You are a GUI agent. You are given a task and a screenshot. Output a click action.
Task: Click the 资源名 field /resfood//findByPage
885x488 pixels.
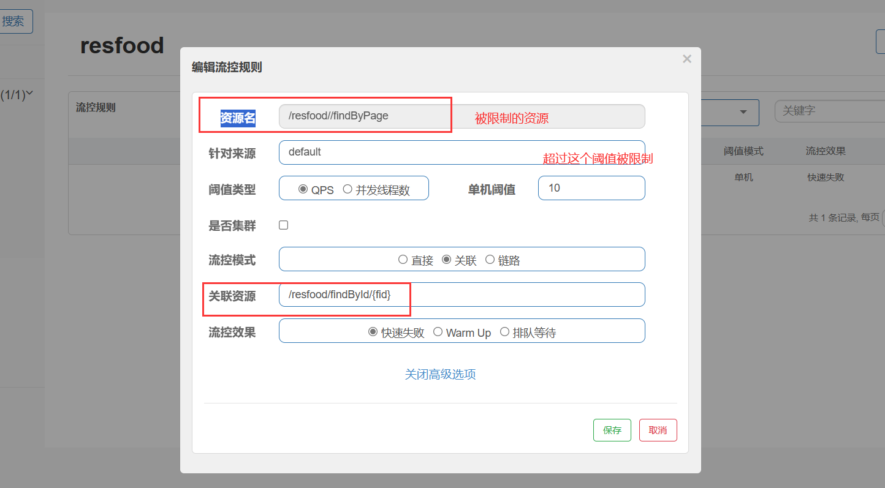click(461, 116)
